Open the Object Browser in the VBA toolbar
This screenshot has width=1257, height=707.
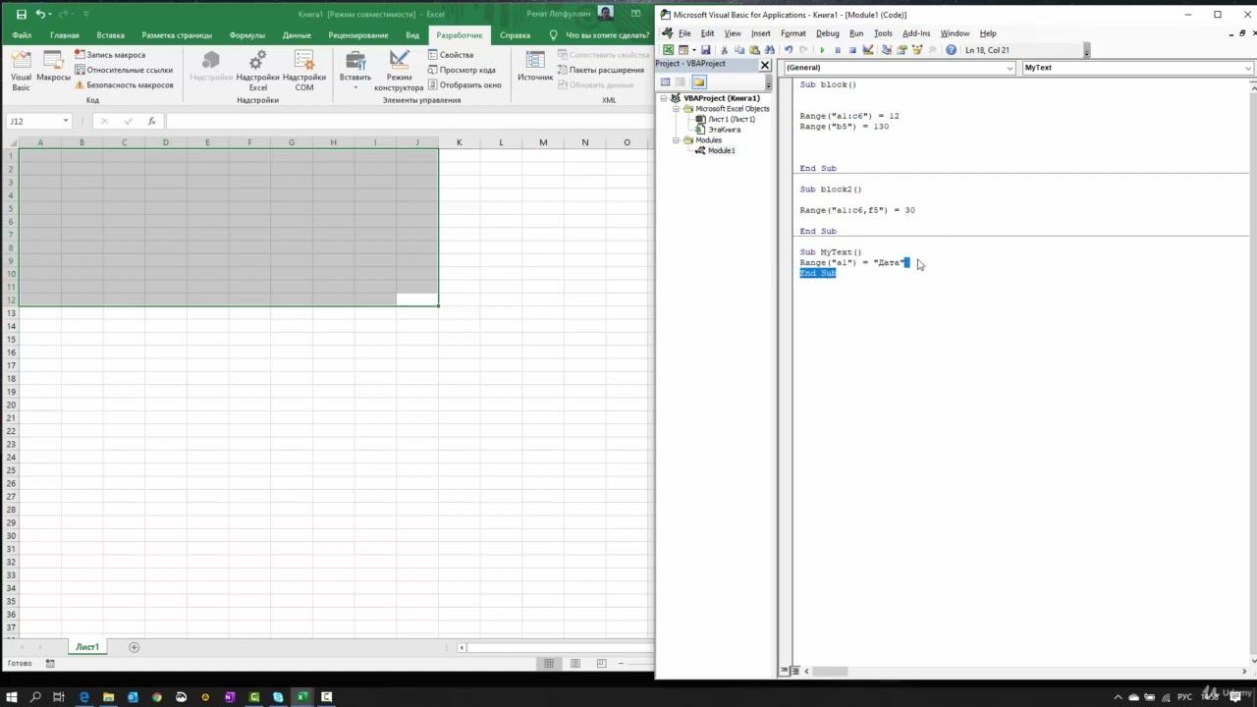(916, 50)
